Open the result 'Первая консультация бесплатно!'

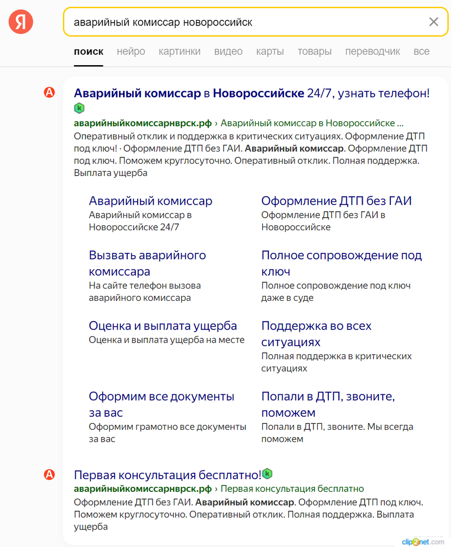[167, 475]
